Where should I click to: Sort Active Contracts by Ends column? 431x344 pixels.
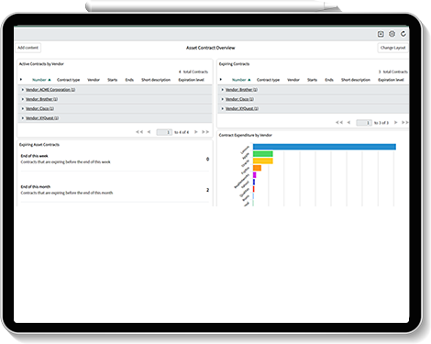pyautogui.click(x=129, y=80)
